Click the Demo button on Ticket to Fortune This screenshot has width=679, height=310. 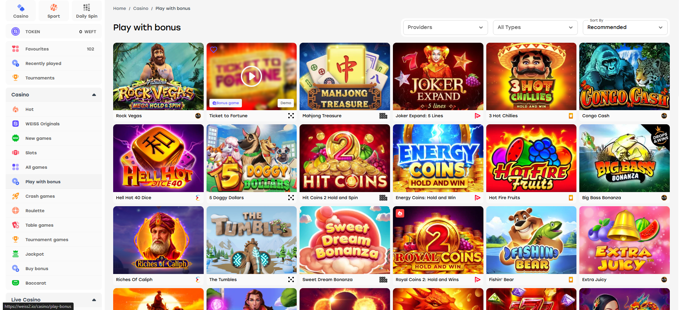(286, 103)
